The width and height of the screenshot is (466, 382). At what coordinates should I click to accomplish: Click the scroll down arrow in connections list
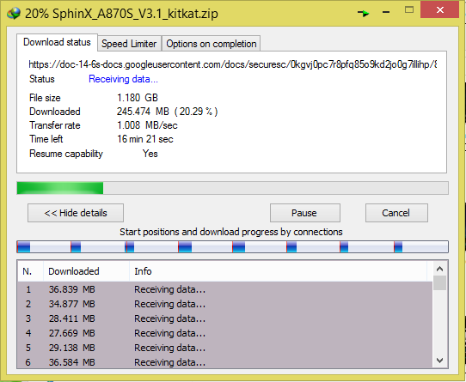click(x=439, y=361)
